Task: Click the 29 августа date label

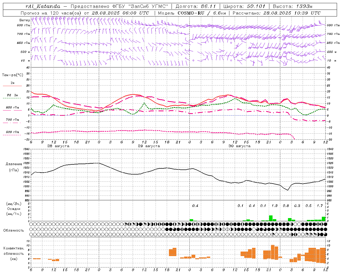Action: point(149,146)
